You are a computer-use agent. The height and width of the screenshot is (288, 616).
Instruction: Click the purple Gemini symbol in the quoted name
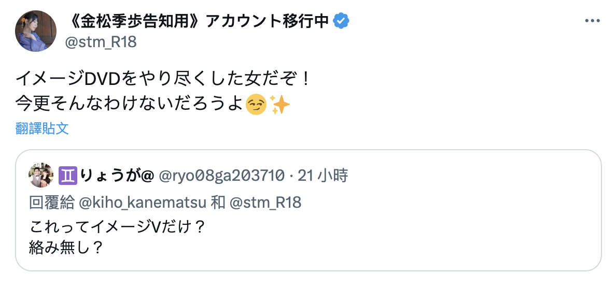pos(69,177)
